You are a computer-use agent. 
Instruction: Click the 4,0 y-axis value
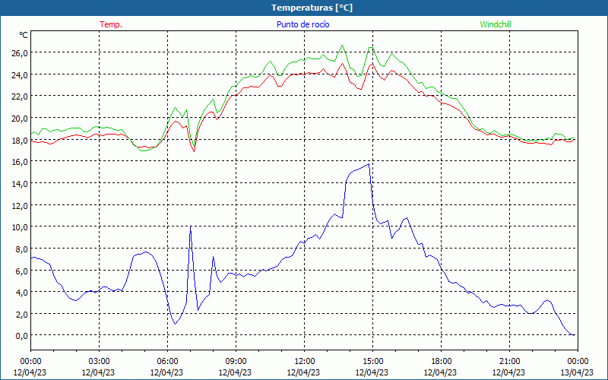[x=21, y=293]
